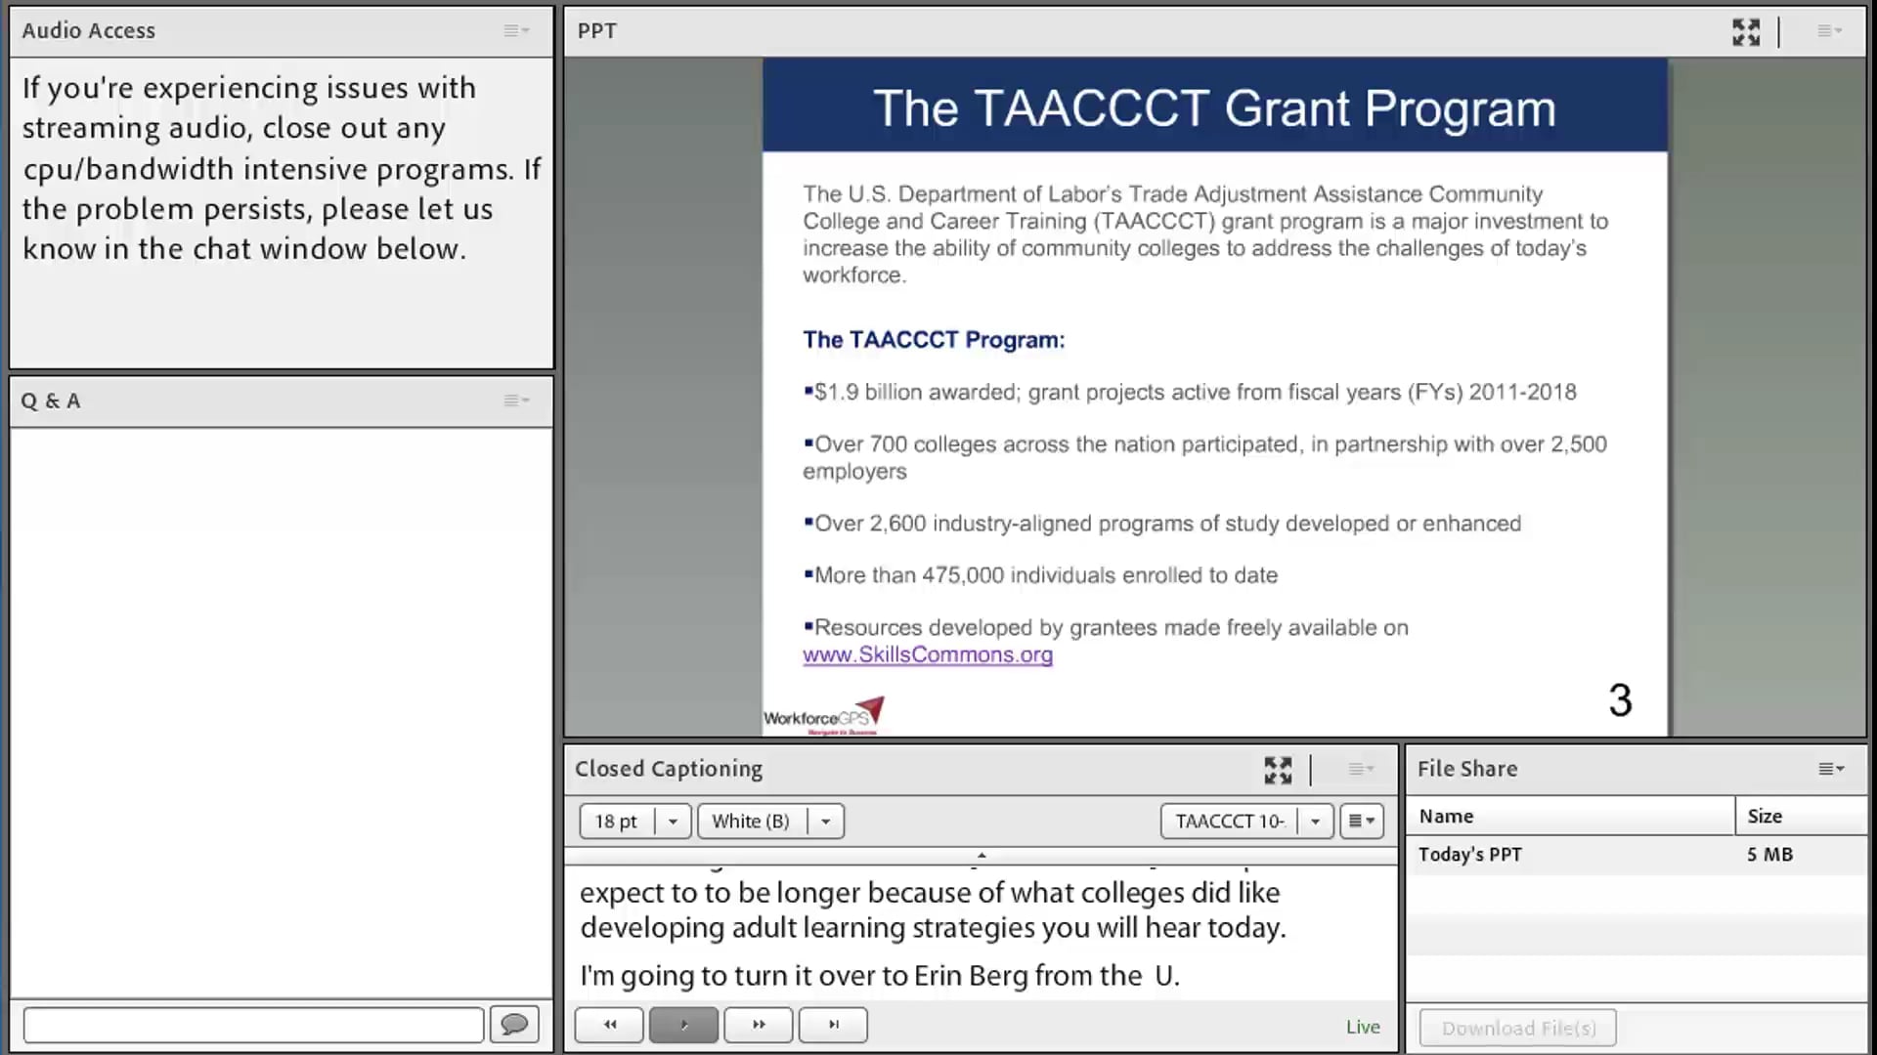Send the Q & A message with speech bubble button
1877x1055 pixels.
pyautogui.click(x=514, y=1025)
